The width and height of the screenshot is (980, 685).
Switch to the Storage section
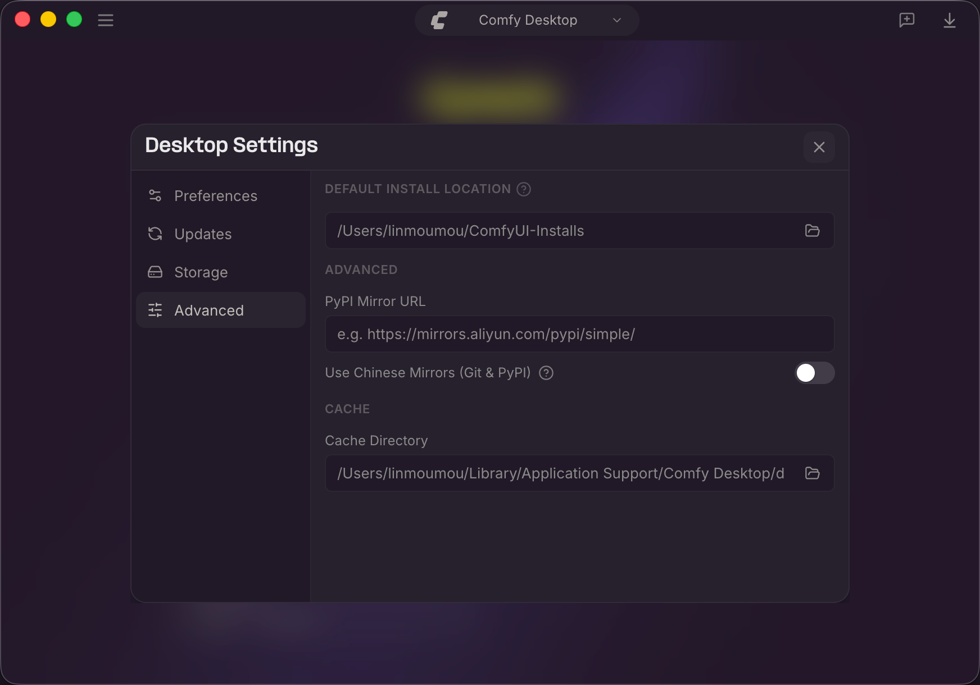tap(221, 272)
